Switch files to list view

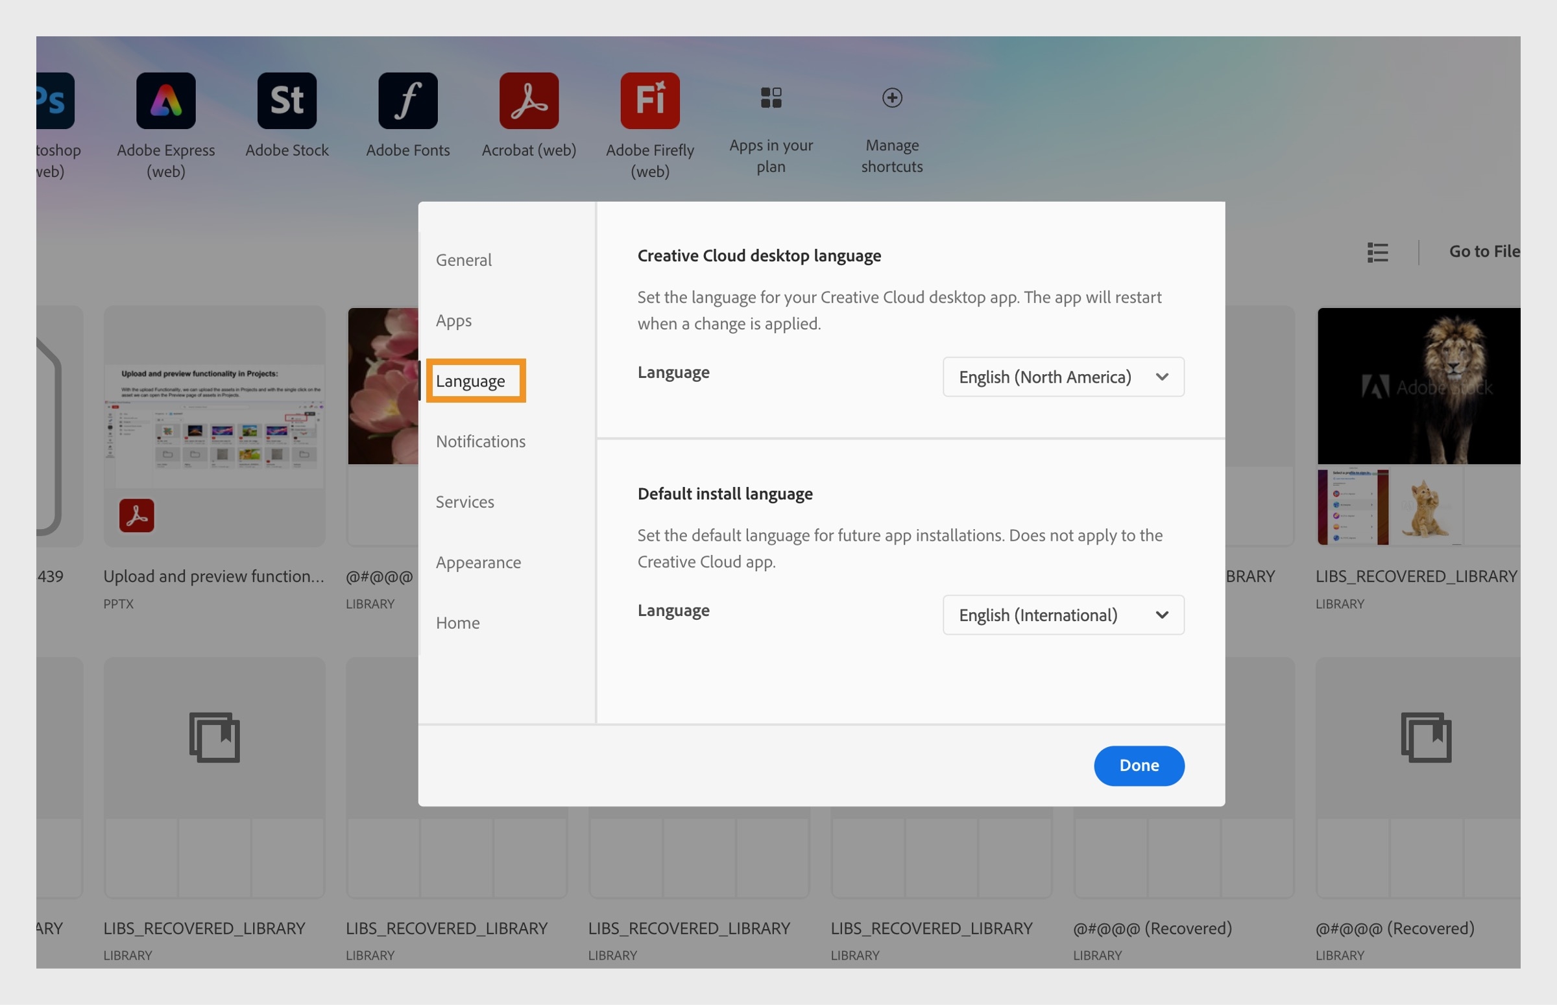click(1377, 252)
